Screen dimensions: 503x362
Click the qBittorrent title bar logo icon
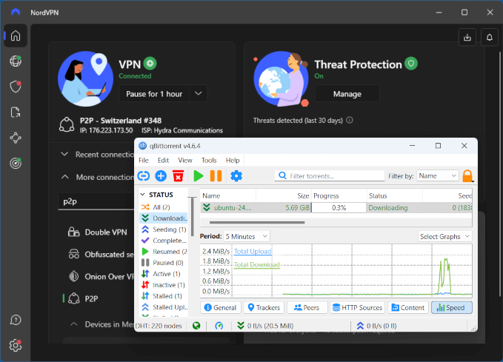click(142, 146)
